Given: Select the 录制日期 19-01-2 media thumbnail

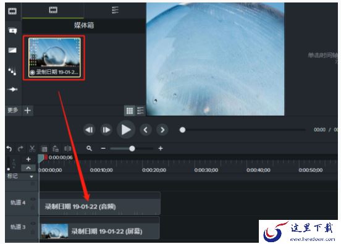Looking at the screenshot, I should [54, 57].
